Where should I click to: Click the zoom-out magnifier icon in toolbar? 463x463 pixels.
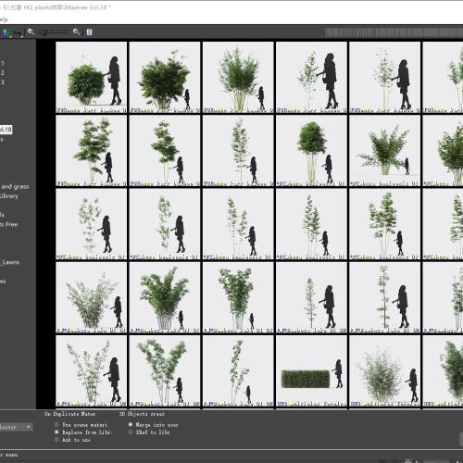coord(31,31)
